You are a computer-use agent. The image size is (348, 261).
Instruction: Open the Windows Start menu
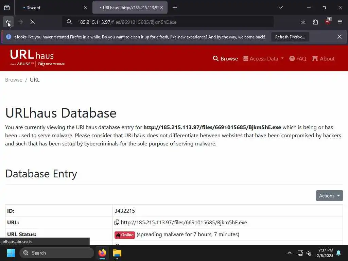point(11,253)
